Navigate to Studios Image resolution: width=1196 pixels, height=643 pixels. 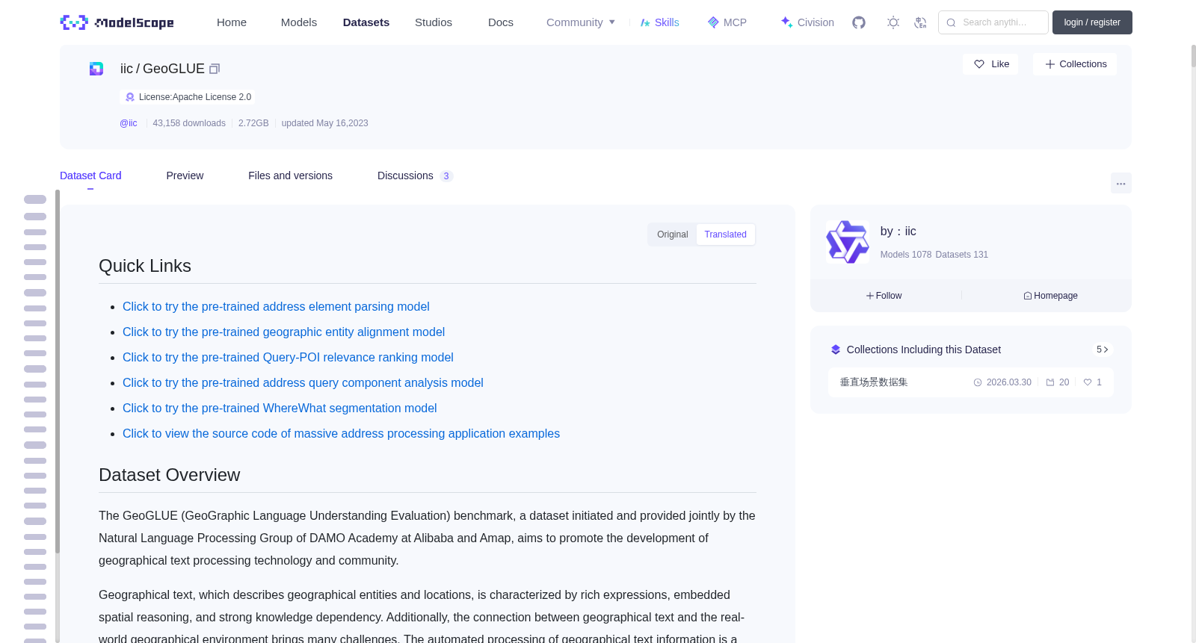tap(434, 22)
